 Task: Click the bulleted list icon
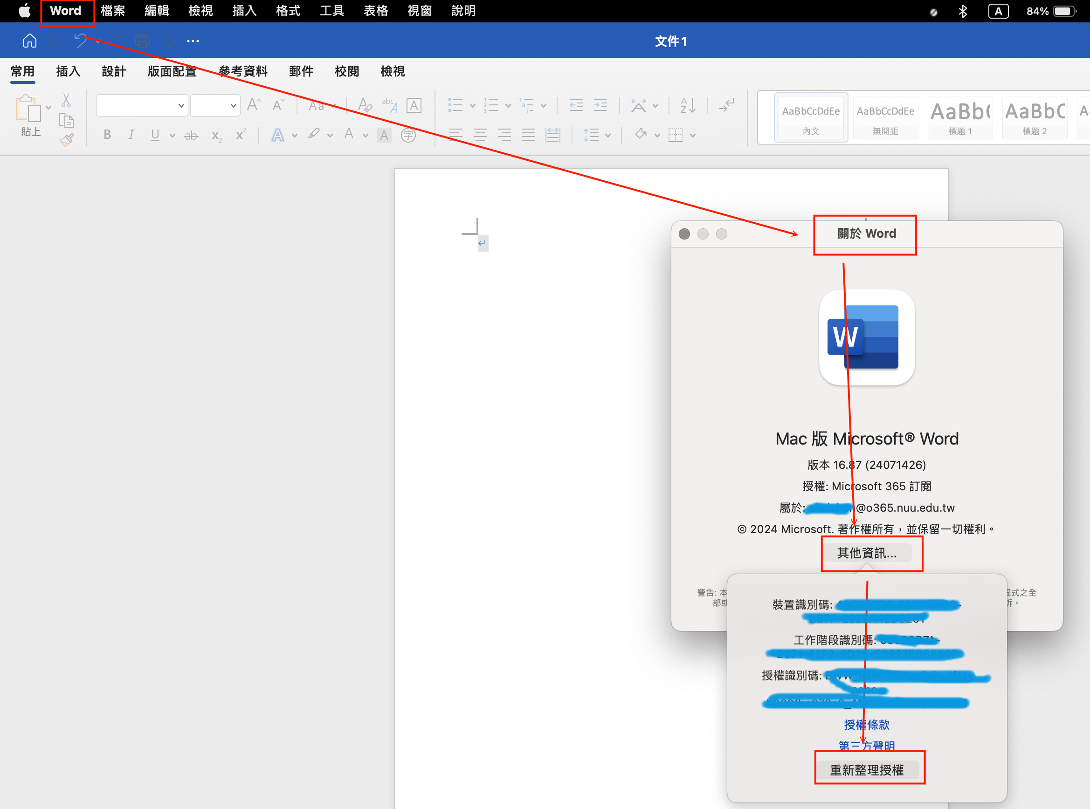tap(455, 105)
